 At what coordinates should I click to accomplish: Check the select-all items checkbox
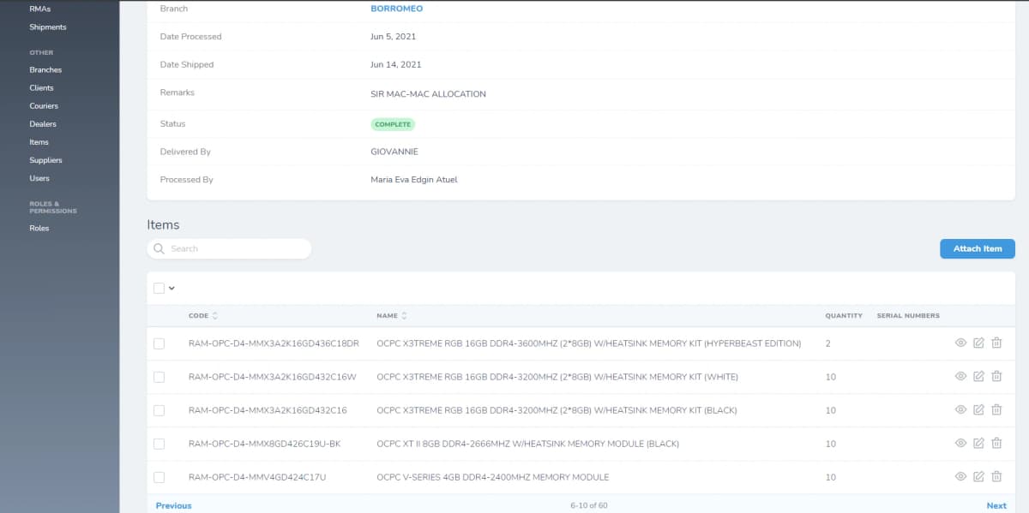click(x=159, y=288)
